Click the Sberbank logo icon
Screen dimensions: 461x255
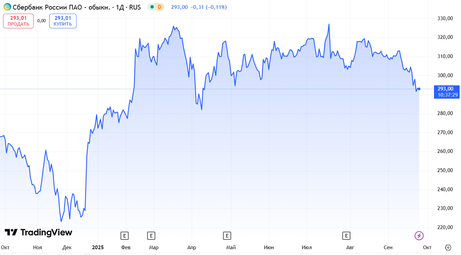tap(7, 7)
